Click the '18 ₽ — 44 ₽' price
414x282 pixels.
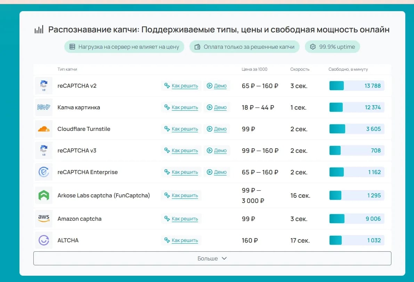(258, 107)
